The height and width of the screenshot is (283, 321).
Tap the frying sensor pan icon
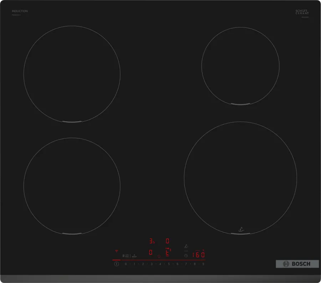click(x=186, y=246)
